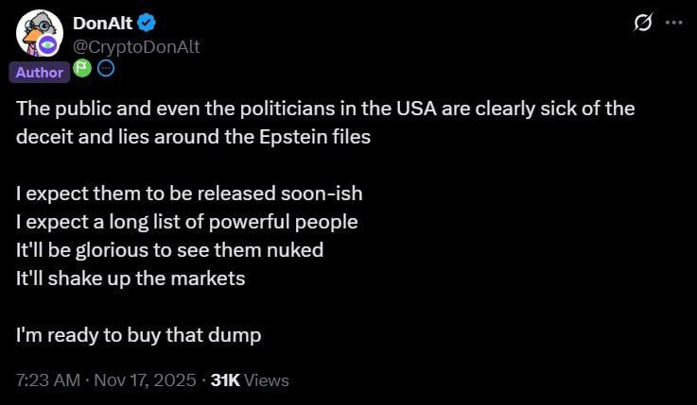Click "I expect a long list" line

pos(186,222)
